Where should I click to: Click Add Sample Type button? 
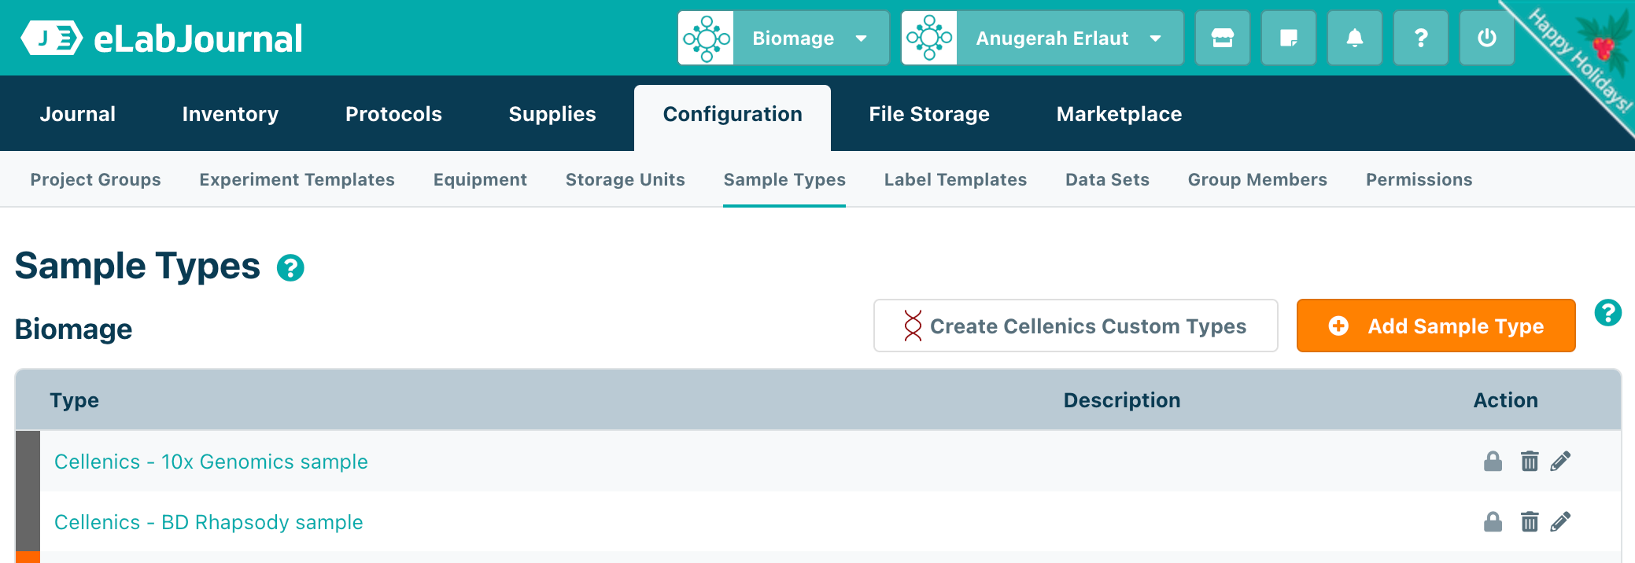1436,326
